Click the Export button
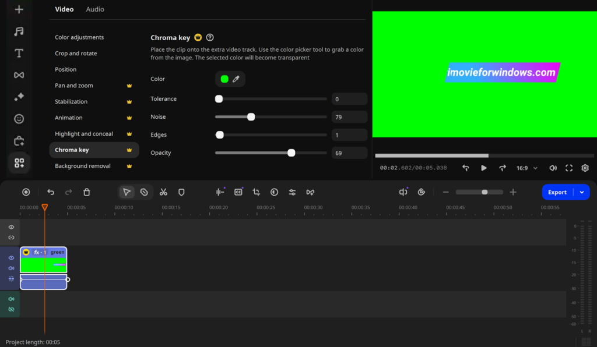The height and width of the screenshot is (347, 597). click(558, 192)
